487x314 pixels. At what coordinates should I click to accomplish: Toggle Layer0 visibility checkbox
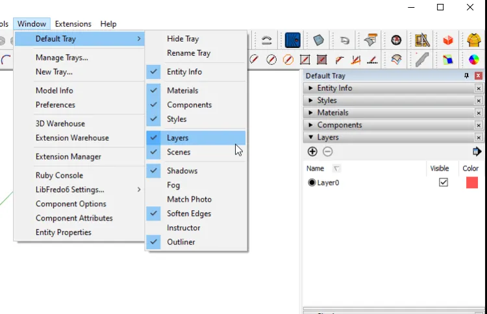pos(443,182)
